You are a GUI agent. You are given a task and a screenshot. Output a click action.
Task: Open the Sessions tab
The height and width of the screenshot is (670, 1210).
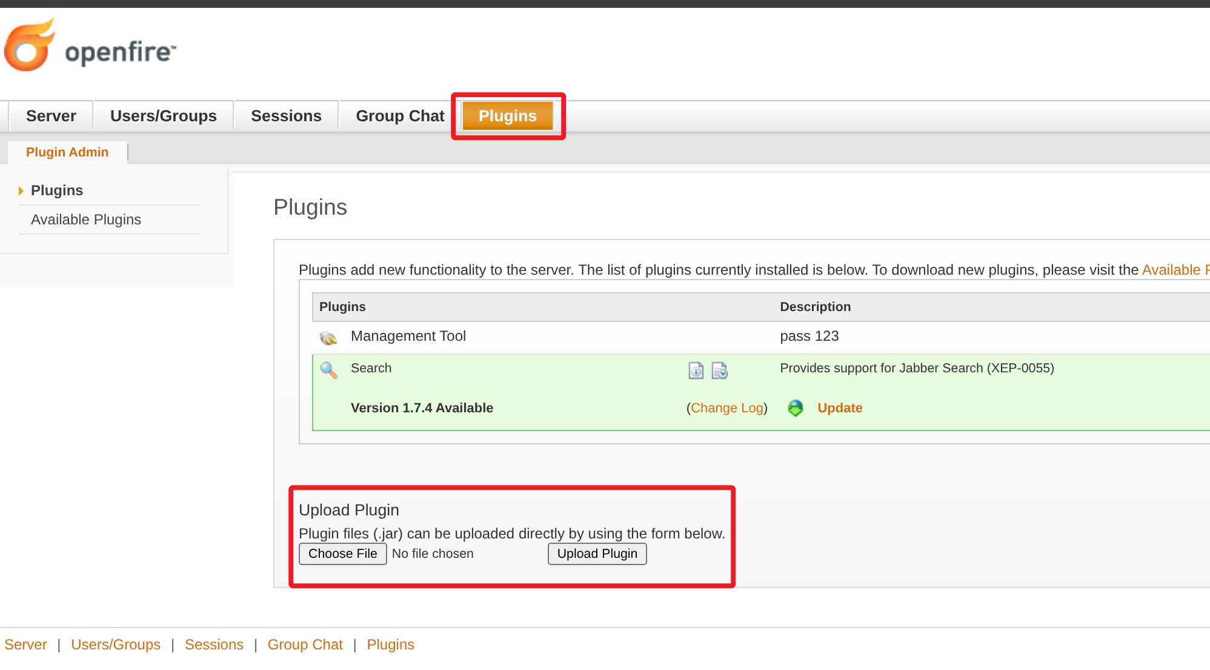coord(286,116)
